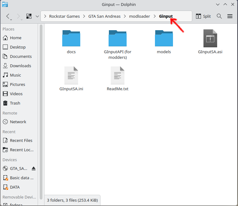238x206 pixels.
Task: Select the GInputSA.asi file
Action: (210, 42)
